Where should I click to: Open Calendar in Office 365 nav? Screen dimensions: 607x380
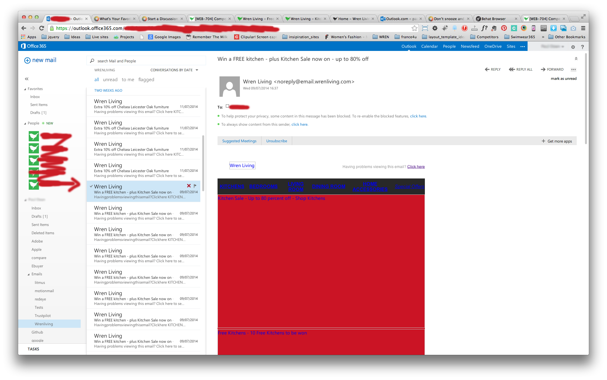[429, 46]
